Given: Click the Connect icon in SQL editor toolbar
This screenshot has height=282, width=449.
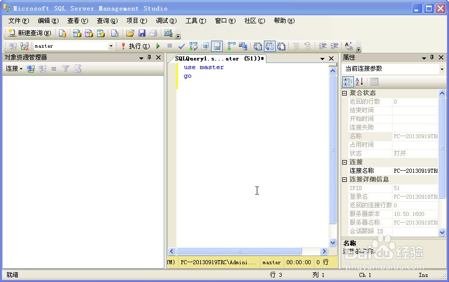Looking at the screenshot, I should [x=13, y=46].
